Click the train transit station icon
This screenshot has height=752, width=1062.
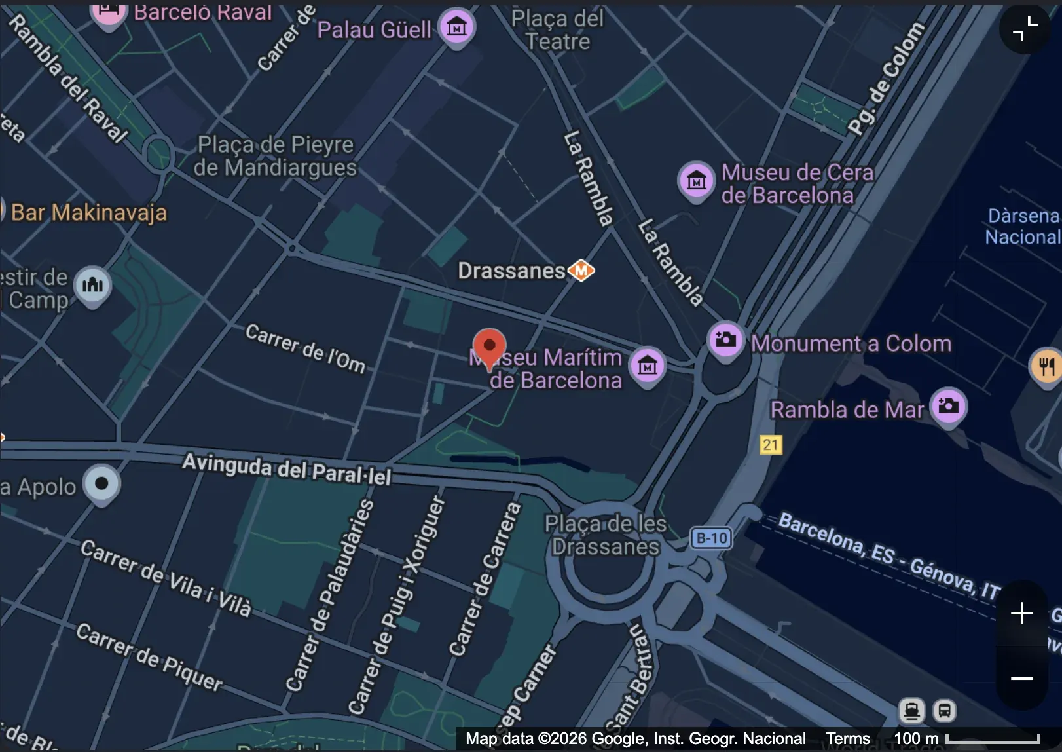point(911,710)
